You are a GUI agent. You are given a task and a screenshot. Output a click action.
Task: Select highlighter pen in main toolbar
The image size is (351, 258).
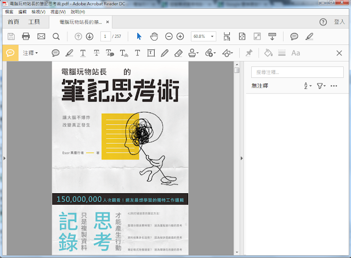[x=309, y=36]
